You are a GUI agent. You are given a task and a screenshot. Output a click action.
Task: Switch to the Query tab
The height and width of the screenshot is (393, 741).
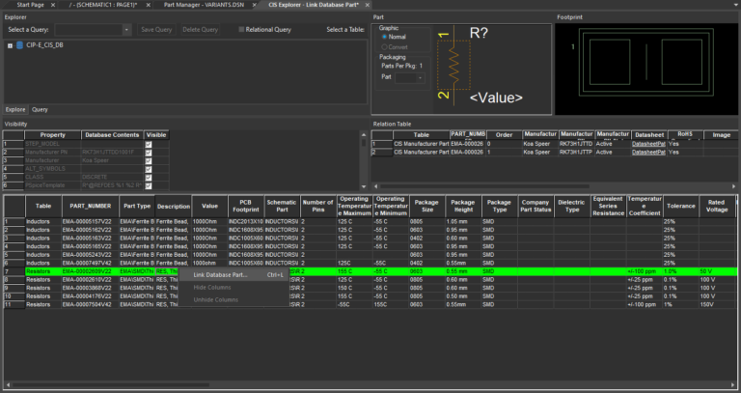click(x=41, y=109)
